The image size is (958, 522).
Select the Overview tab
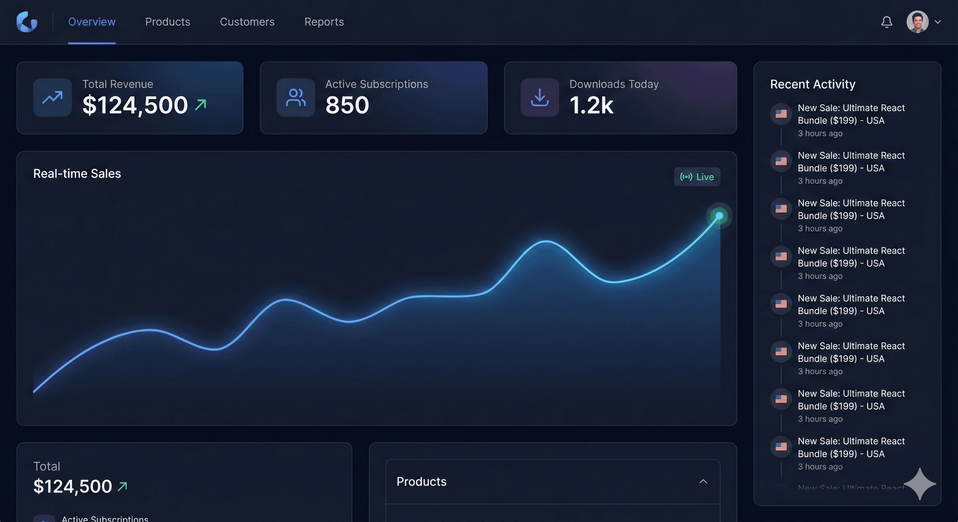[92, 22]
